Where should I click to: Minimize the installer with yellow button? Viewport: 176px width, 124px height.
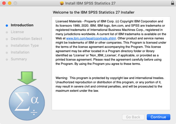(10, 3)
